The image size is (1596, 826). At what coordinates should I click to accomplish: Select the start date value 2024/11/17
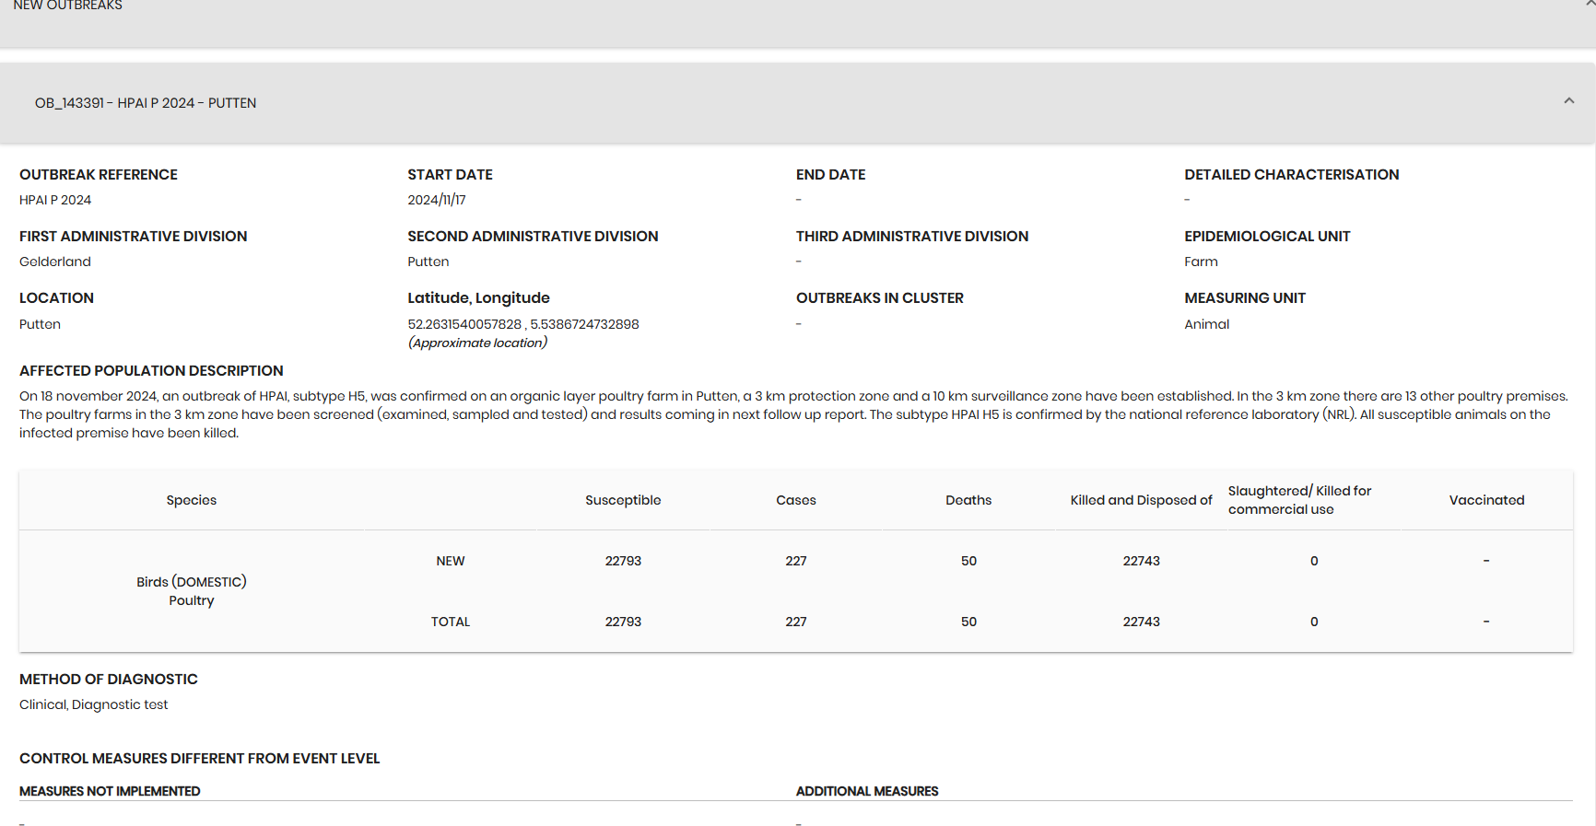[437, 200]
